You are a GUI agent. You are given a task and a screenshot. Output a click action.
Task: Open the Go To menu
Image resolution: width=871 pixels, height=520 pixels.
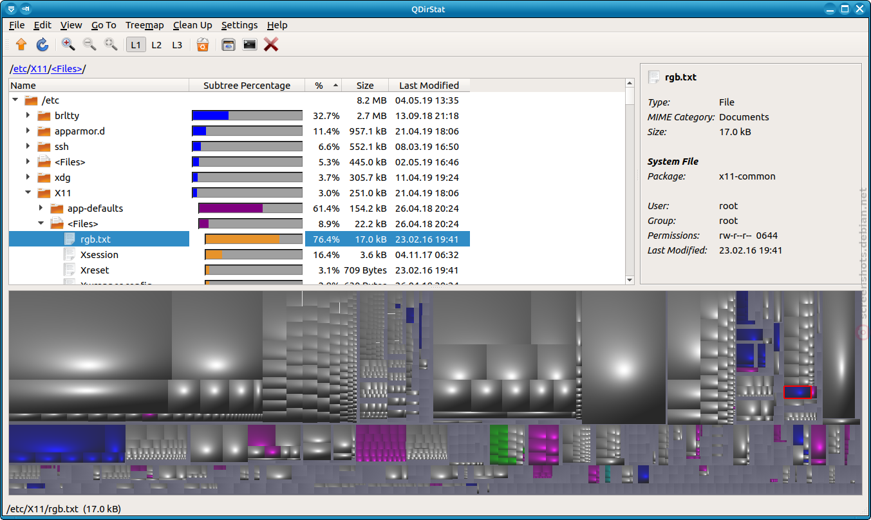tap(104, 25)
